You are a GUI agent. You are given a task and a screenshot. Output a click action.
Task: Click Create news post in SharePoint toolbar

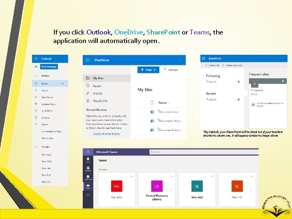tap(232, 65)
